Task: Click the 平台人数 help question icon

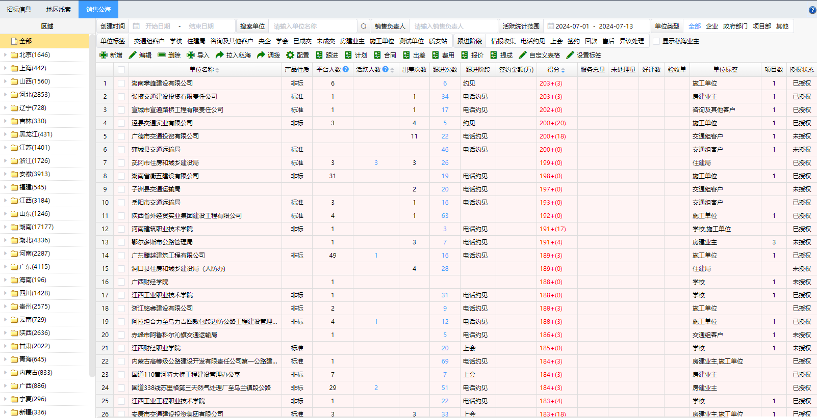Action: pyautogui.click(x=346, y=69)
